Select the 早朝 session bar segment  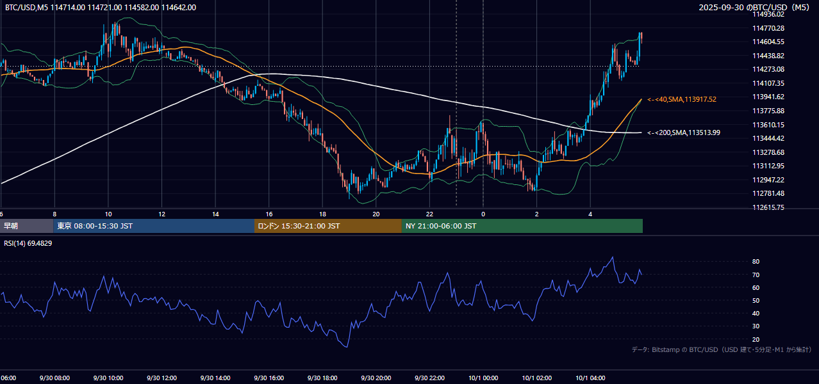click(x=26, y=226)
